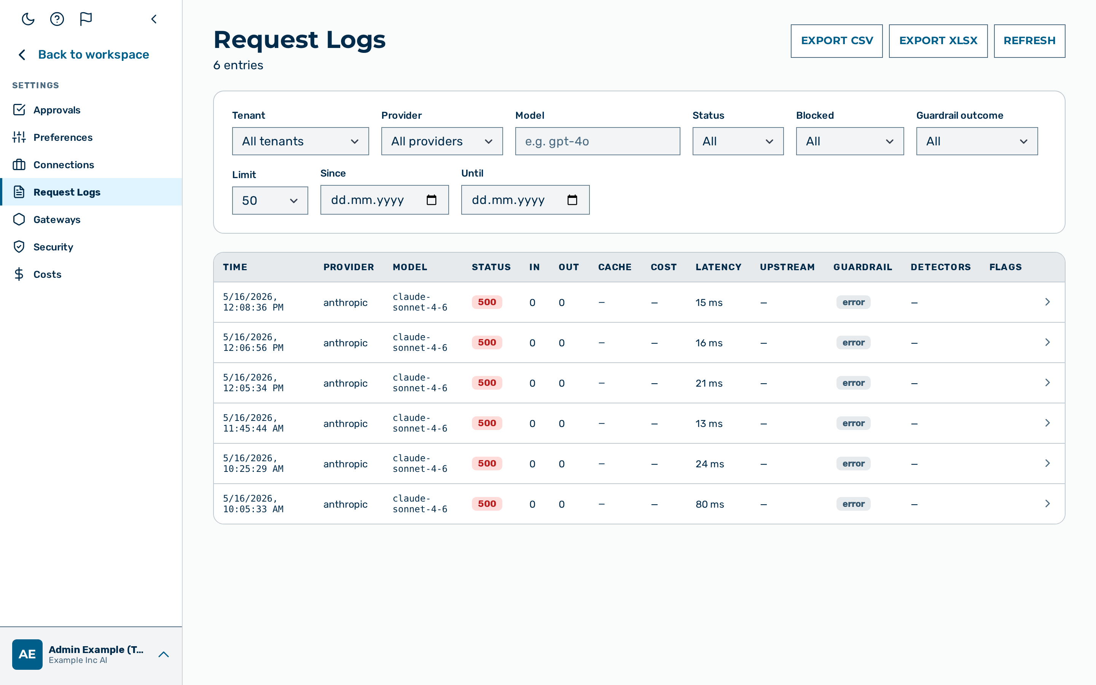Viewport: 1096px width, 685px height.
Task: Click the LATENCY column header
Action: pos(718,267)
